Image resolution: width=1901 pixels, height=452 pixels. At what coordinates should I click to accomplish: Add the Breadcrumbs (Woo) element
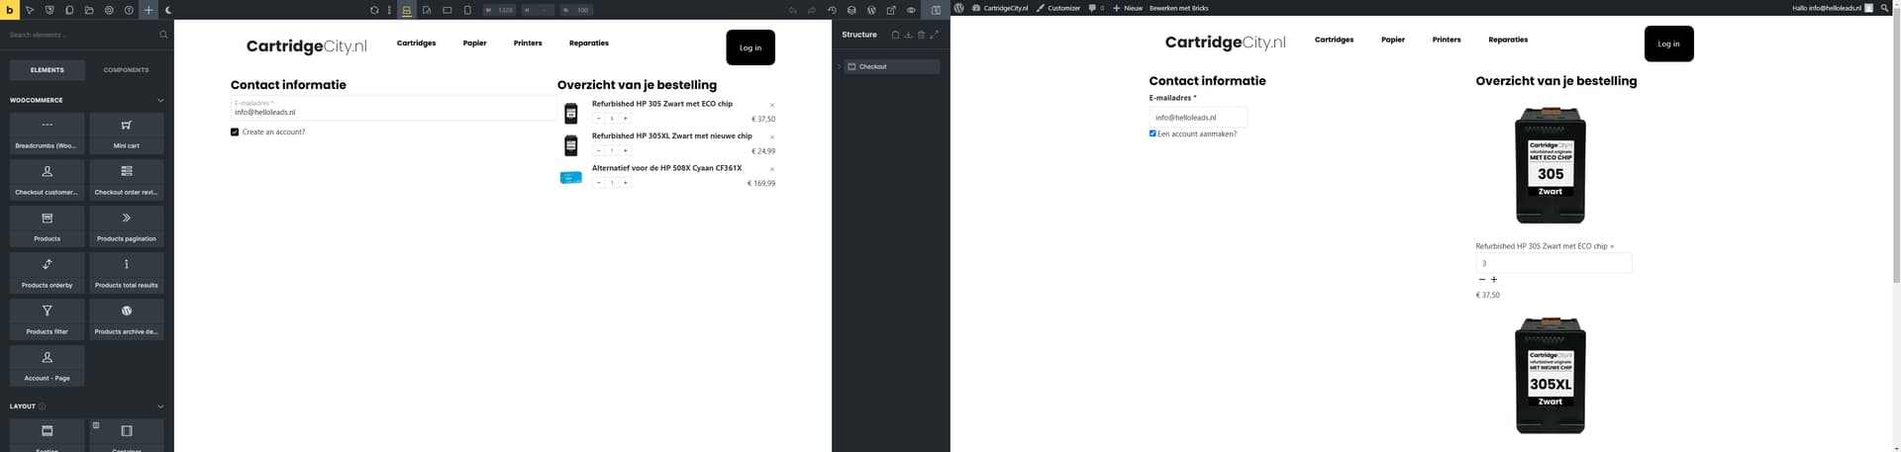[47, 133]
